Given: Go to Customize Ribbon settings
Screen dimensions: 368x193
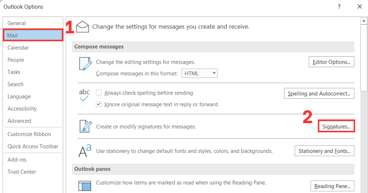Looking at the screenshot, I should (29, 134).
